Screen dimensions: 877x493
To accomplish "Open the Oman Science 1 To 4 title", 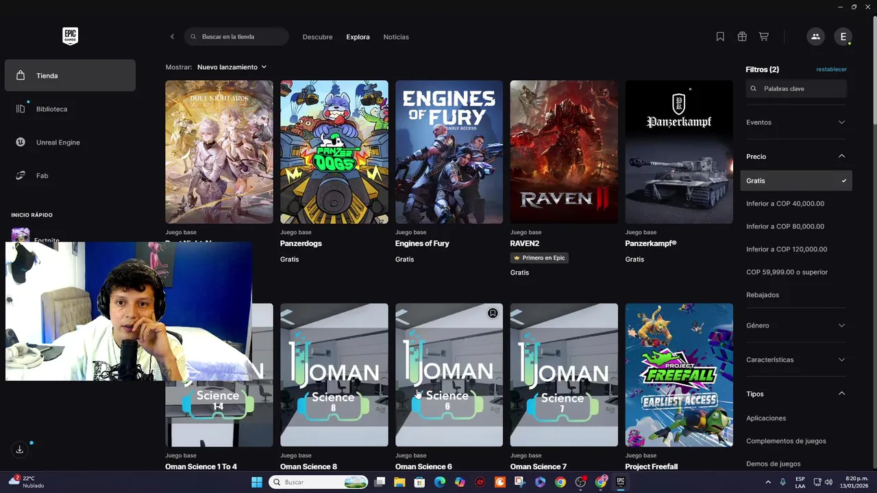I will (201, 466).
